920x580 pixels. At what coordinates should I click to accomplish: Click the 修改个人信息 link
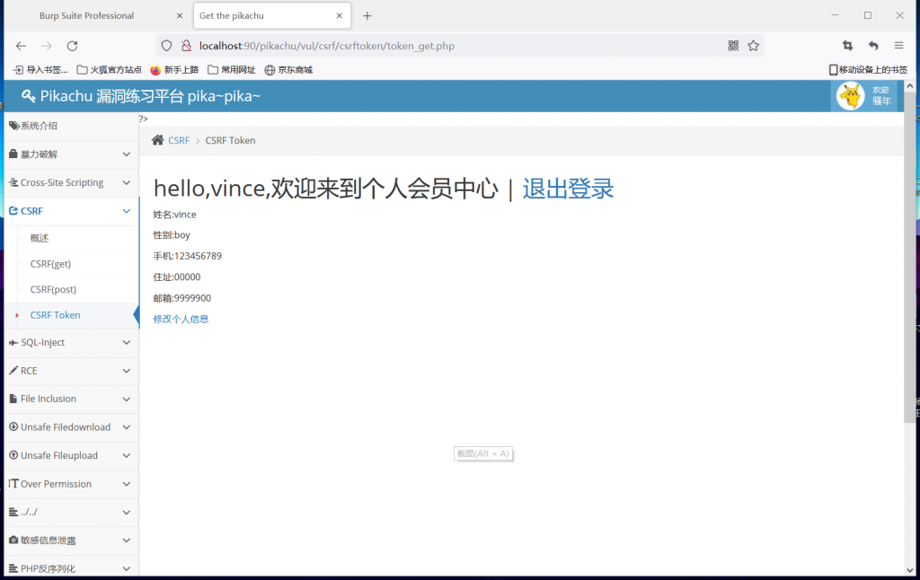181,319
